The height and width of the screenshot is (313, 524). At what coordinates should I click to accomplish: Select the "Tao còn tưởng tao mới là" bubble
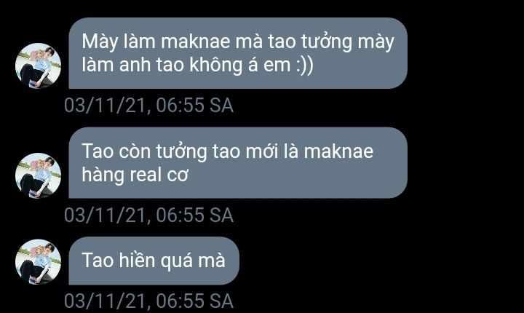(x=238, y=162)
